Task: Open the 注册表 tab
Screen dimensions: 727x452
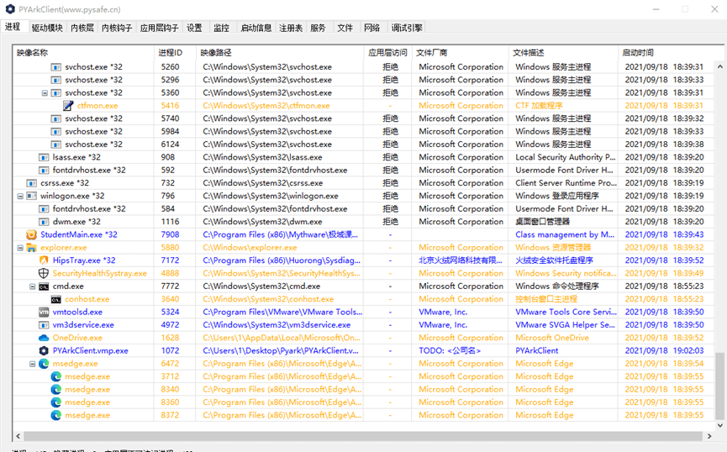Action: 291,28
